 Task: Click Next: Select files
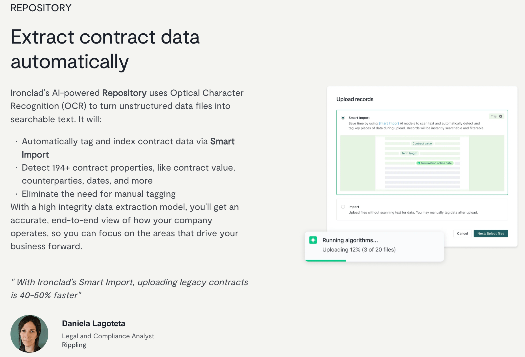pos(491,233)
